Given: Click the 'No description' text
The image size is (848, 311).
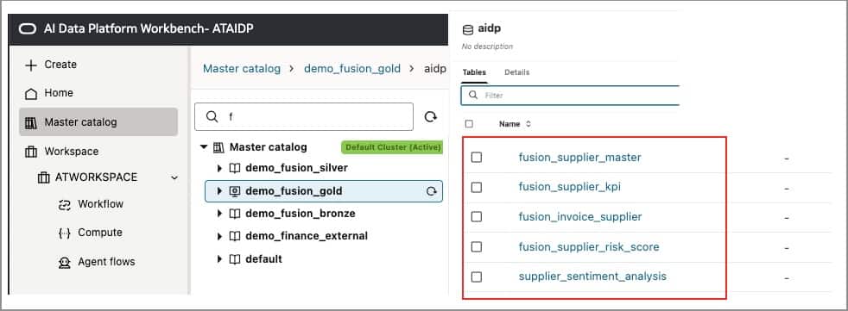Looking at the screenshot, I should (x=487, y=47).
